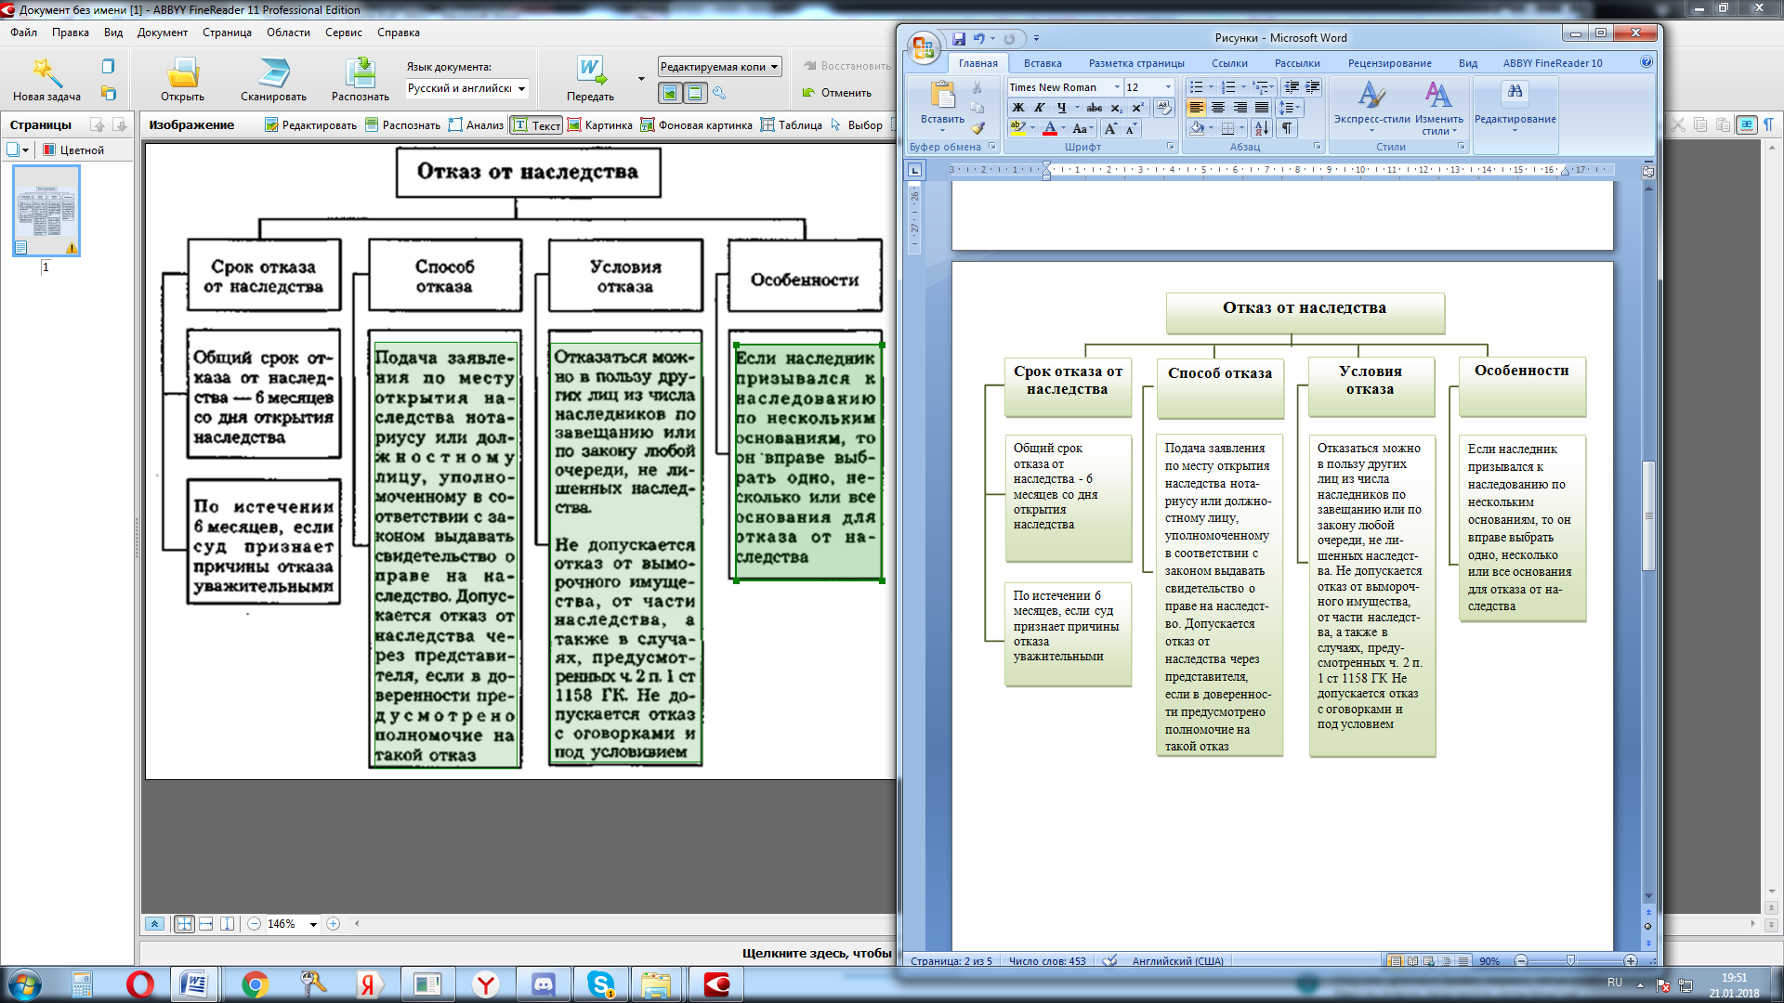The image size is (1784, 1003).
Task: Toggle keep pictures button below Редактируемая копия
Action: coord(669,93)
